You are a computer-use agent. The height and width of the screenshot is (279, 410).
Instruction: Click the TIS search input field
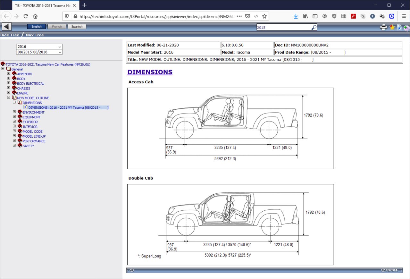(284, 28)
